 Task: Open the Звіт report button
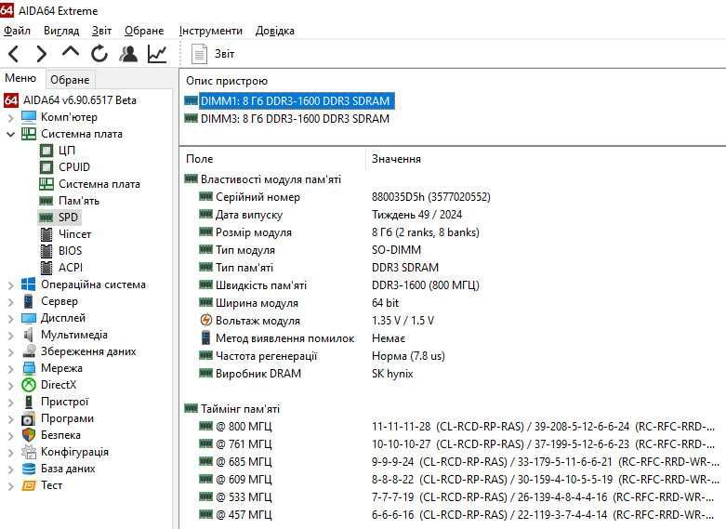(213, 54)
